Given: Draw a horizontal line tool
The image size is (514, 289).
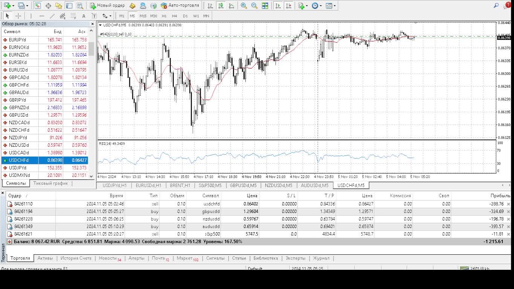Looking at the screenshot, I should tap(41, 16).
